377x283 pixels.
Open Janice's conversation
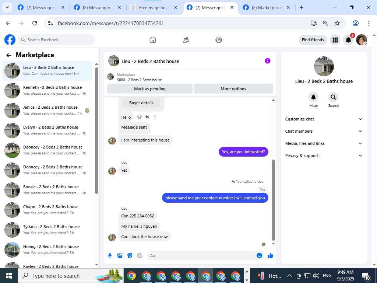point(47,110)
